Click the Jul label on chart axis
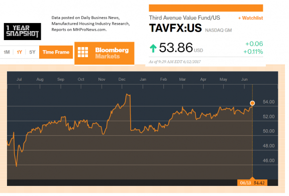The image size is (289, 196). click(19, 79)
